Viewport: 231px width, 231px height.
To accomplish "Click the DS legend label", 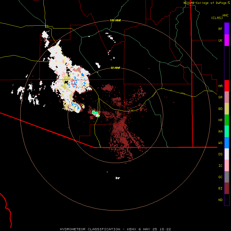I will (x=220, y=154).
